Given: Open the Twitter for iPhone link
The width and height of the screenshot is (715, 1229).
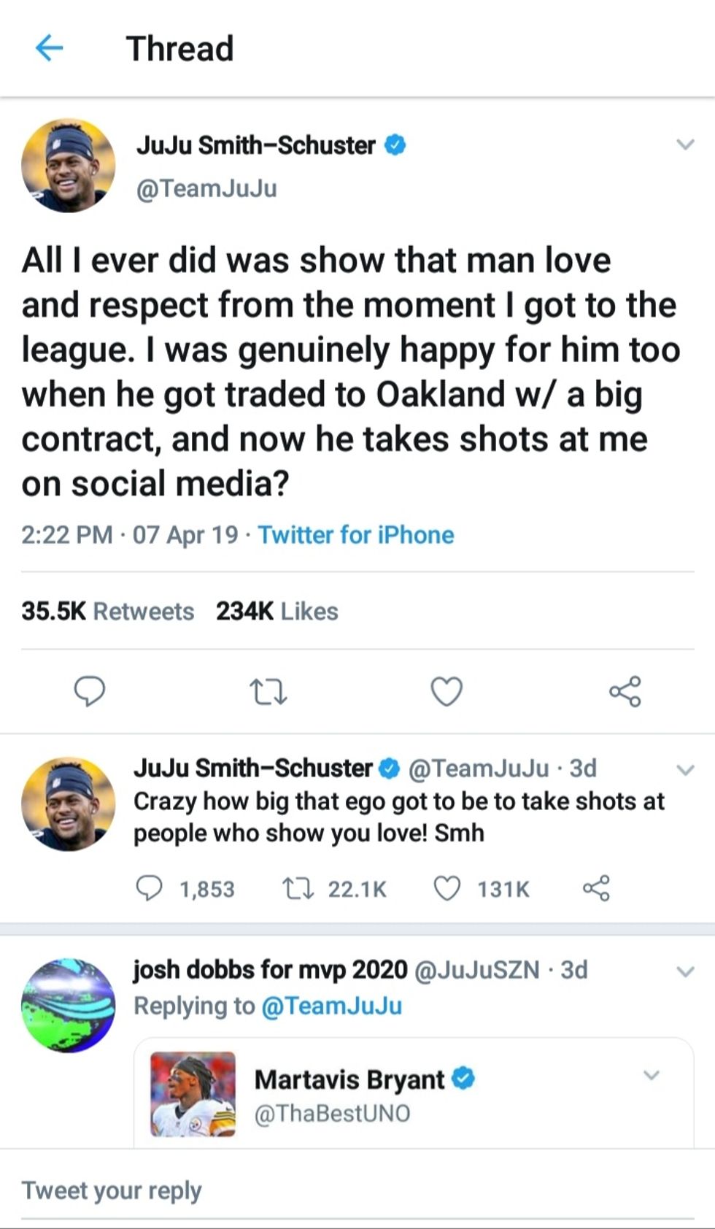Looking at the screenshot, I should pos(355,535).
